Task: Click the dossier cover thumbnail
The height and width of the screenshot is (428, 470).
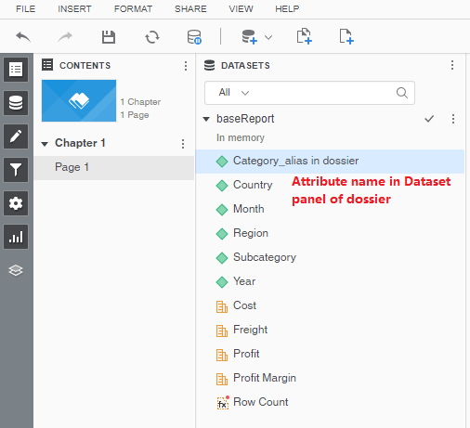Action: 79,101
